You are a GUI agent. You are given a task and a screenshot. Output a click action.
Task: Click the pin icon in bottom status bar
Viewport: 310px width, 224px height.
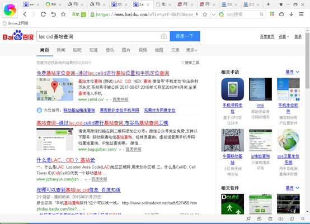248,218
